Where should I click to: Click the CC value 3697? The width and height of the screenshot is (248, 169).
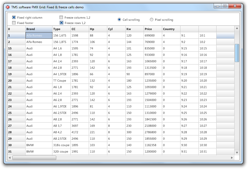80,126
